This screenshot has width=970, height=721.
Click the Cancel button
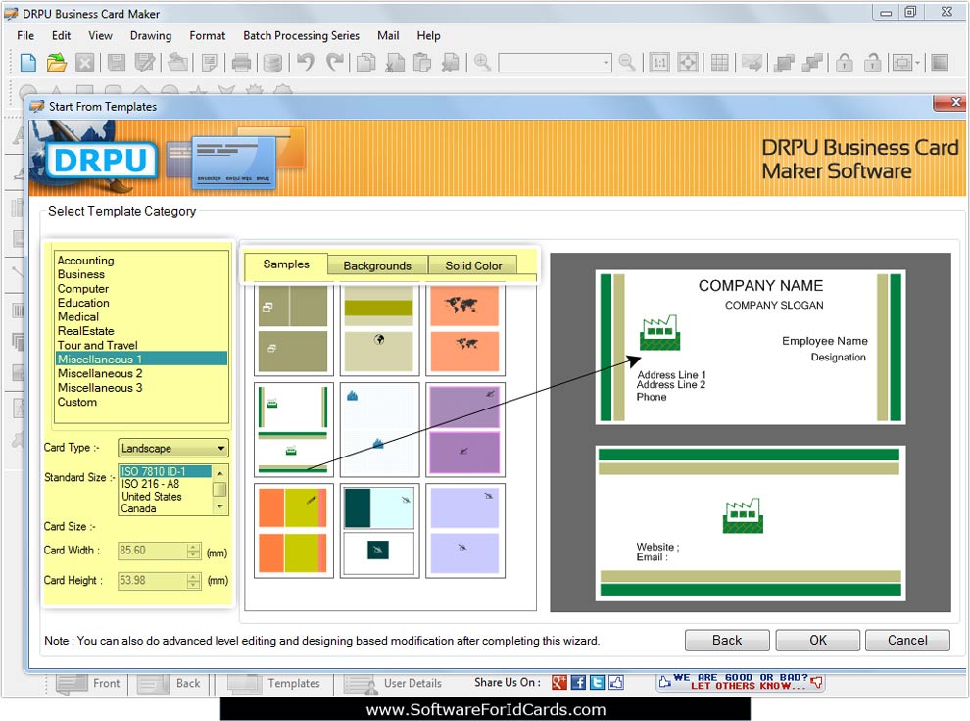[907, 640]
